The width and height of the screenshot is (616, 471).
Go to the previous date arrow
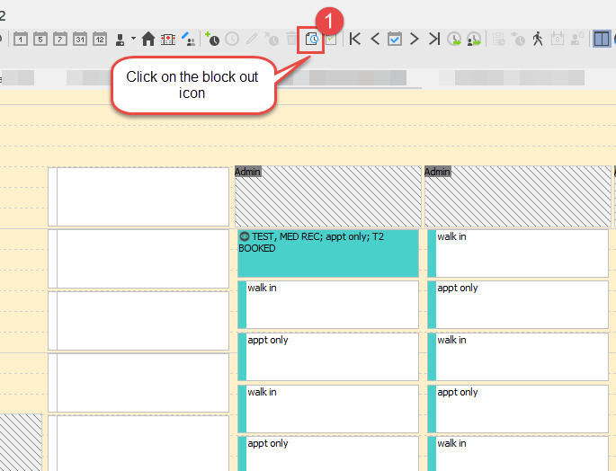click(375, 39)
